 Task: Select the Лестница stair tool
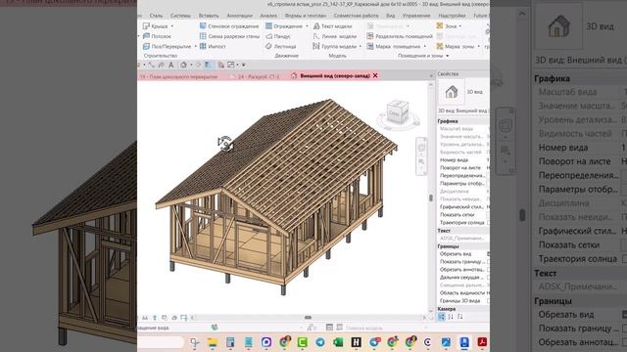tap(281, 46)
